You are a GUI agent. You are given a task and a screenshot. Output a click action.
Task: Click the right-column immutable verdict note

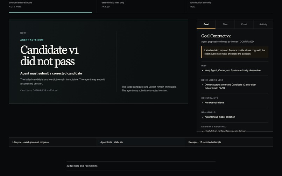pos(149,89)
